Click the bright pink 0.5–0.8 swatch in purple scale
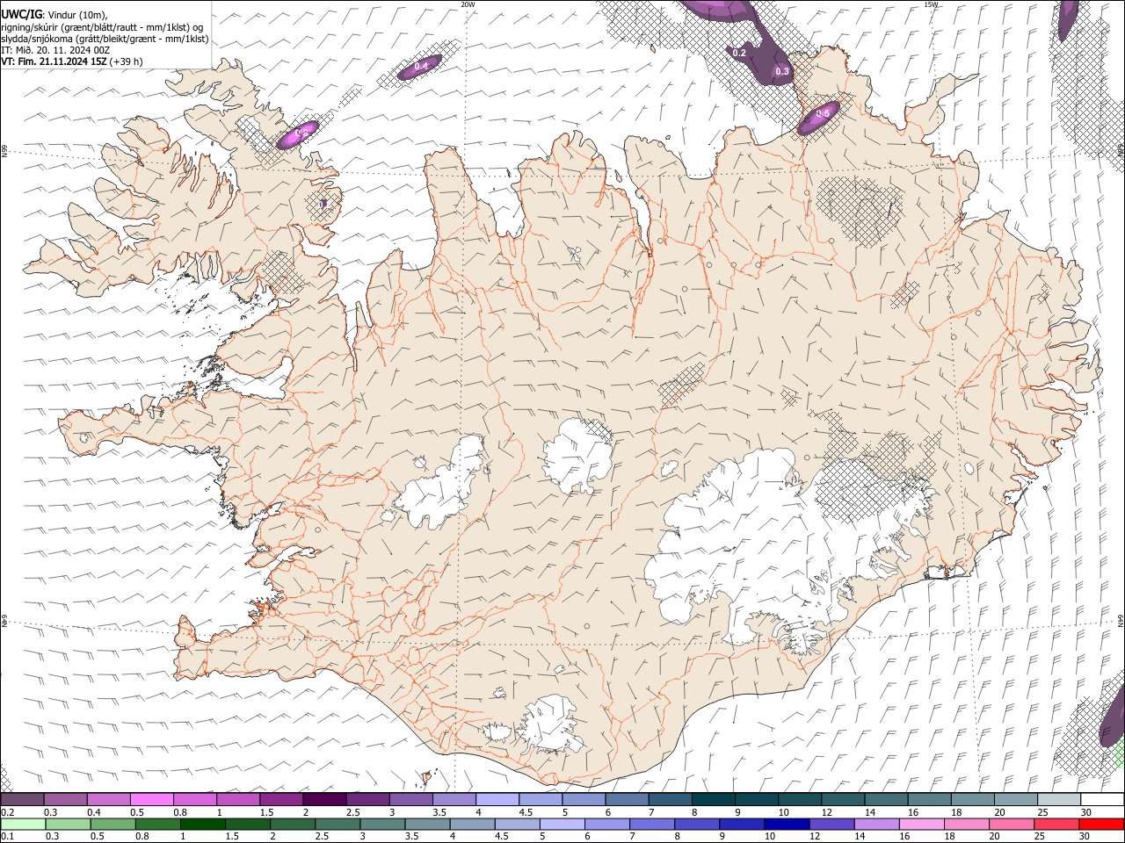1125x843 pixels. 151,799
